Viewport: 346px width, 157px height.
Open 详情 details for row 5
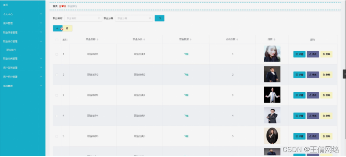click(x=299, y=136)
